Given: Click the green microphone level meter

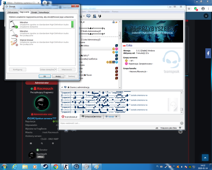Looking at the screenshot, I should (x=73, y=24).
